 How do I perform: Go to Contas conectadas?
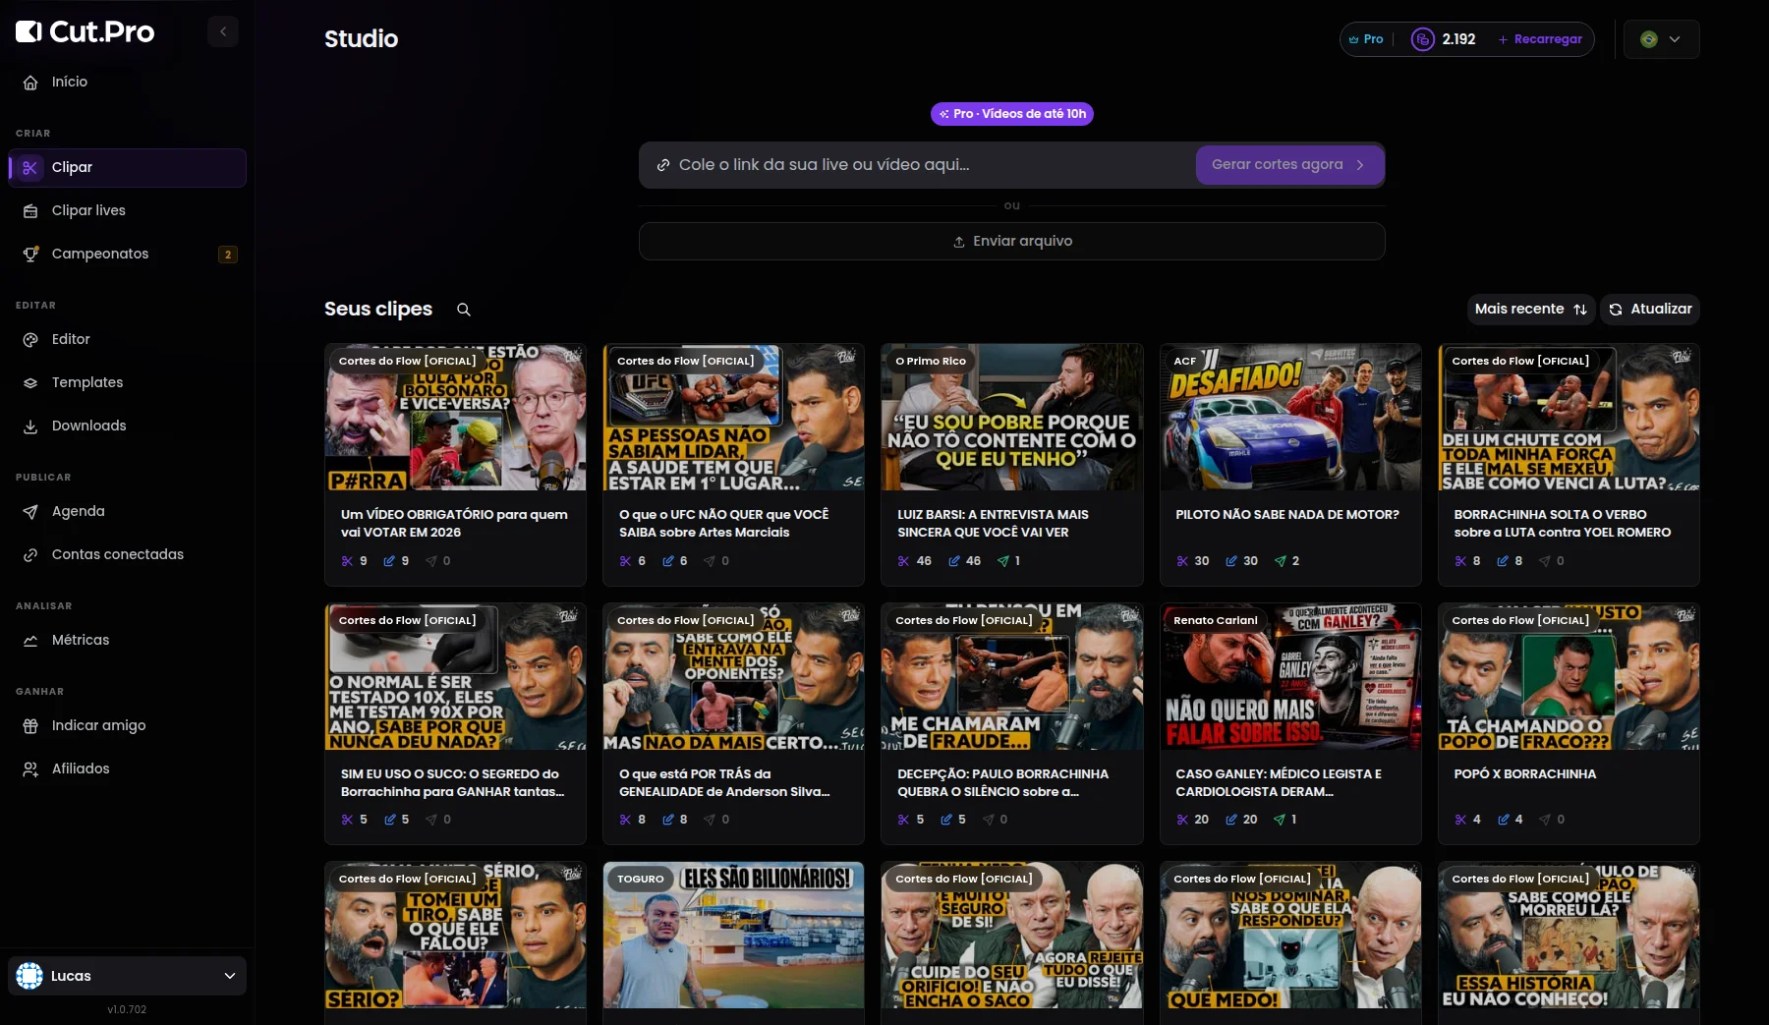(127, 554)
